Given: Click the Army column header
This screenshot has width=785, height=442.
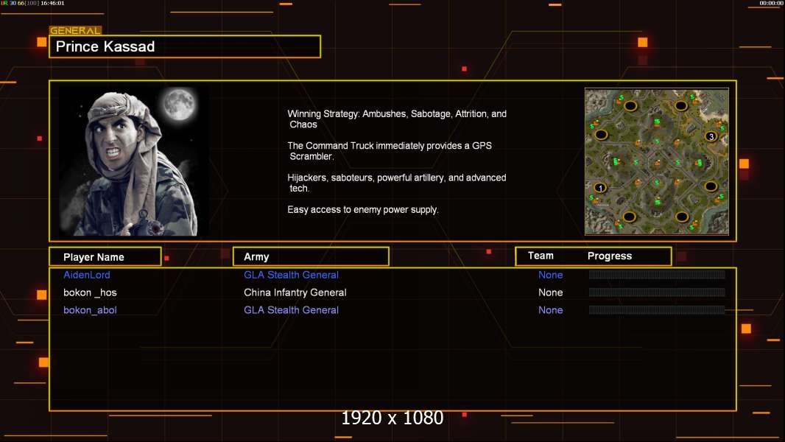Looking at the screenshot, I should [311, 257].
